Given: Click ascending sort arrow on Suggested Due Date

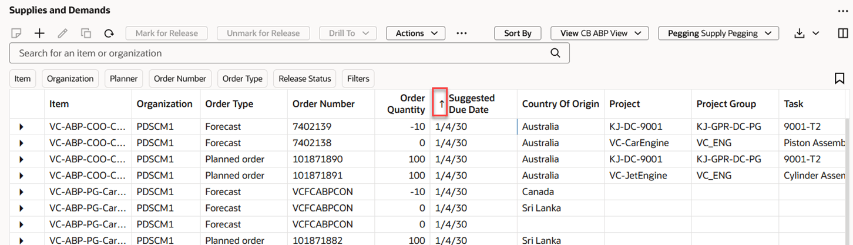Looking at the screenshot, I should (442, 104).
